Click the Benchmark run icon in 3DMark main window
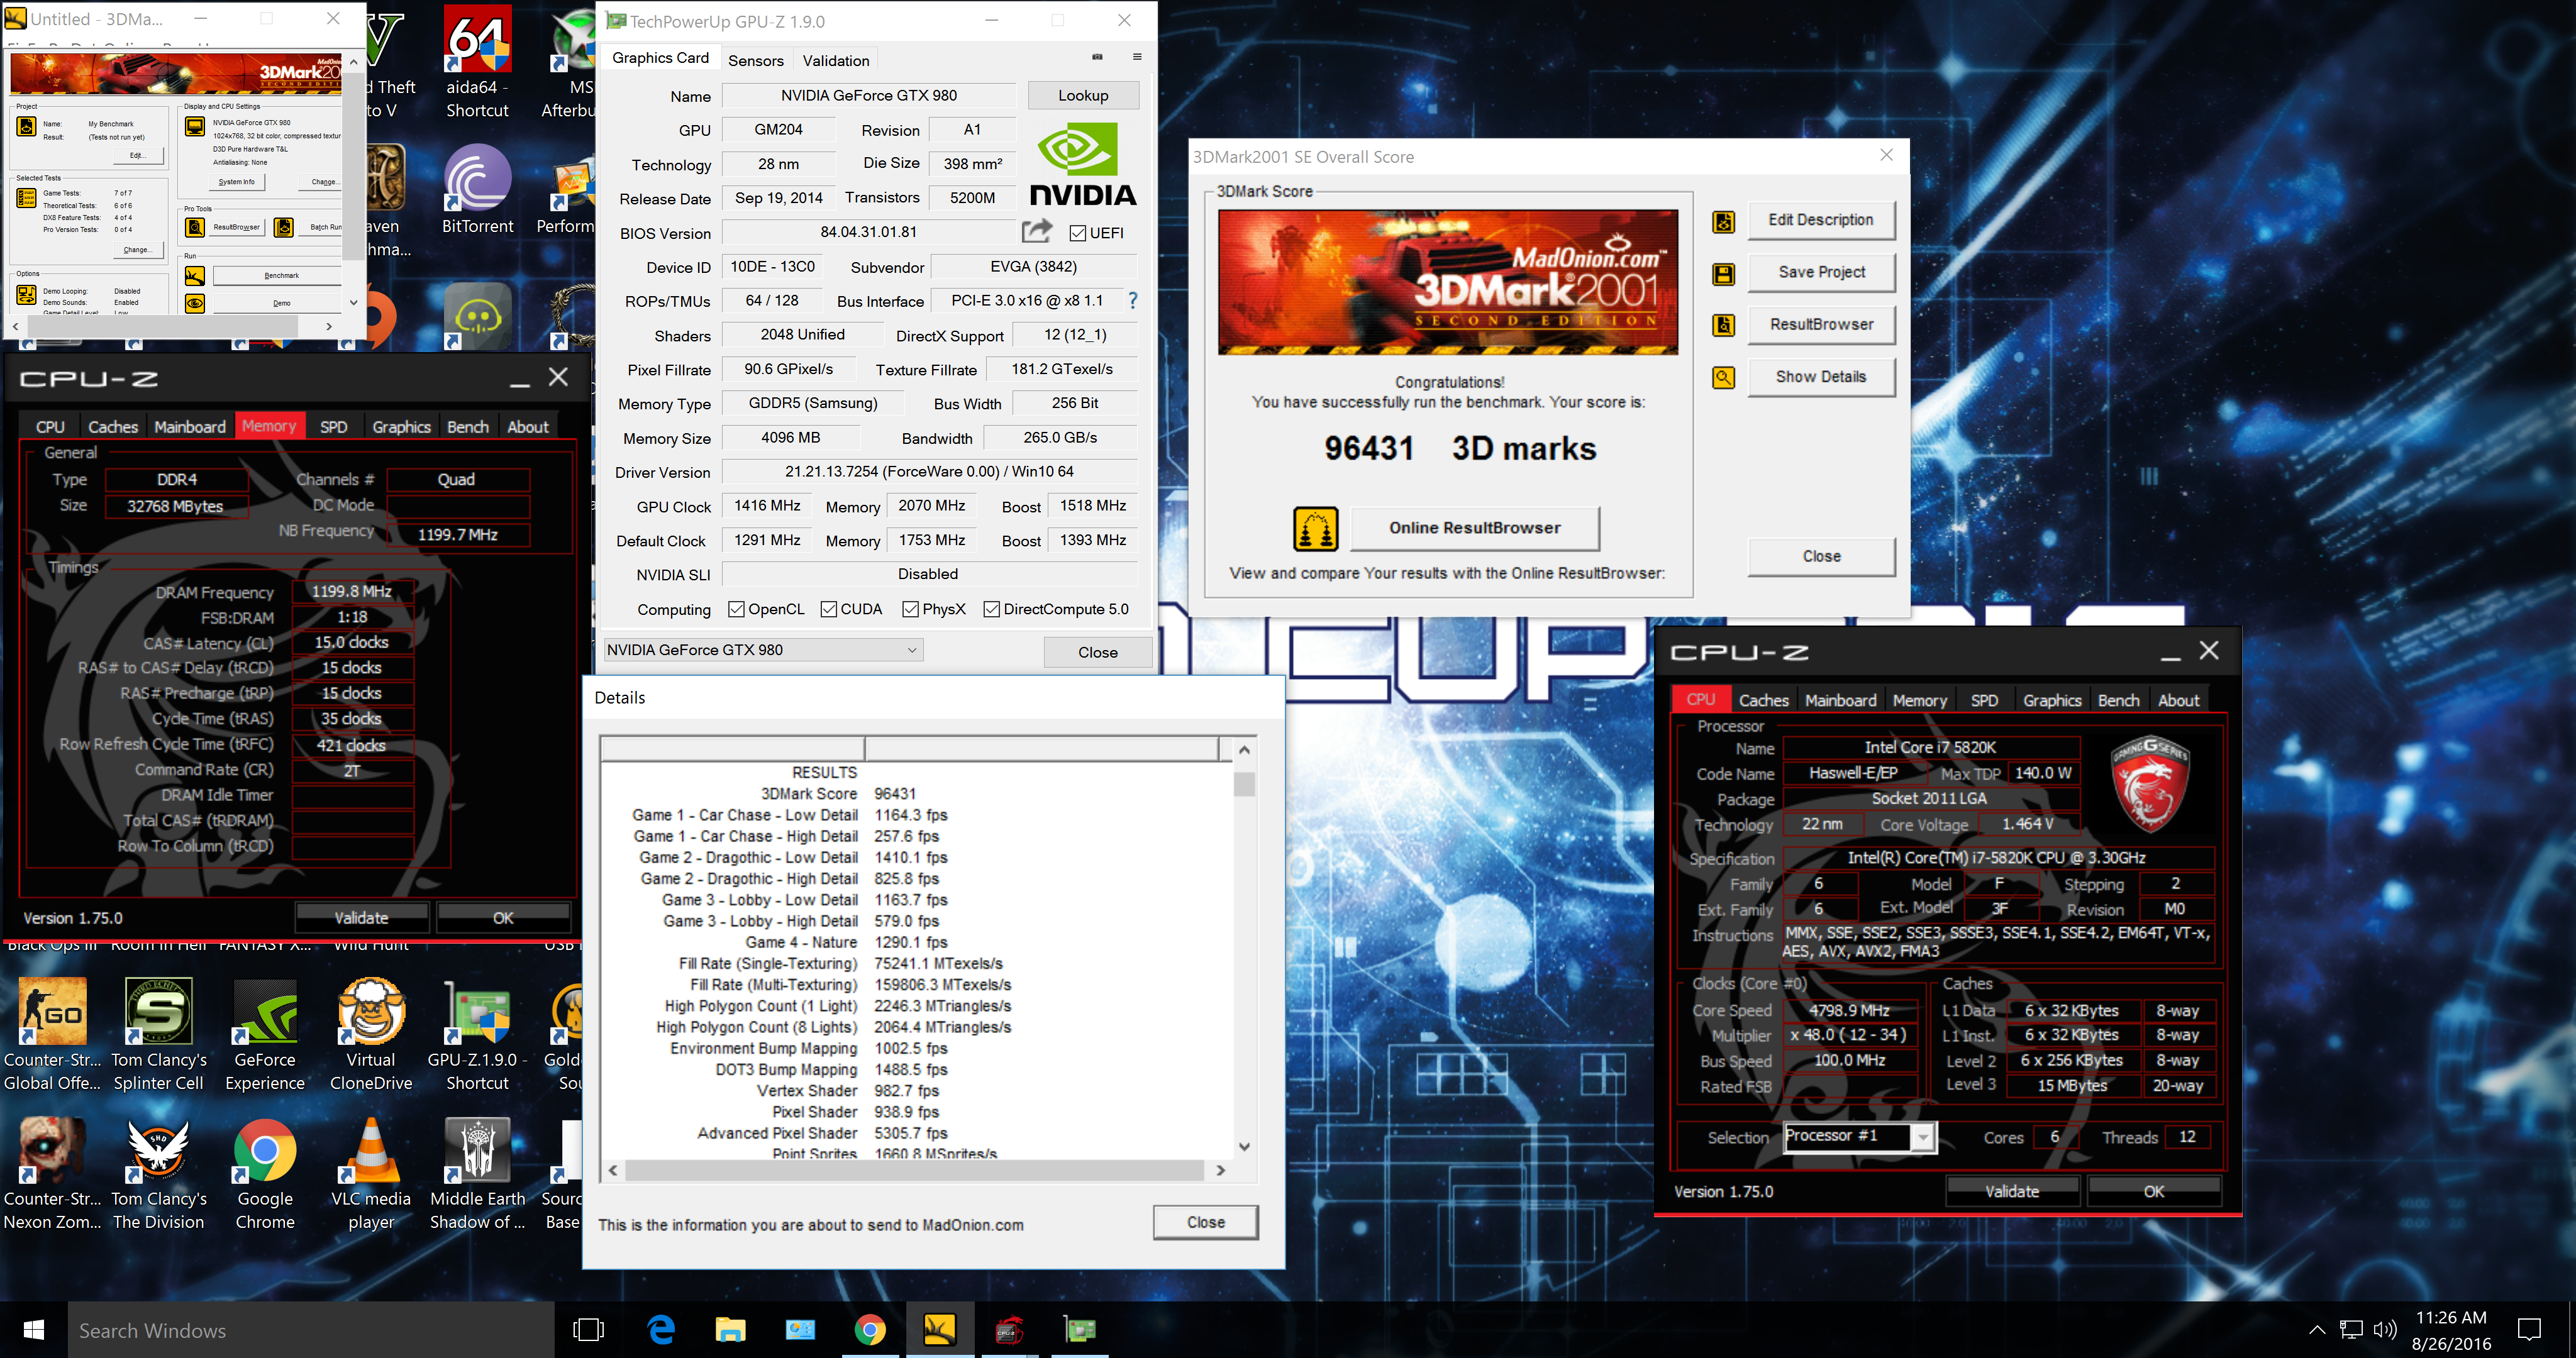Screen dimensions: 2576x1358 point(195,275)
